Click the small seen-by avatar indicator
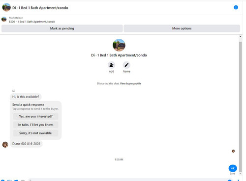246x181 pixels. [x=233, y=151]
